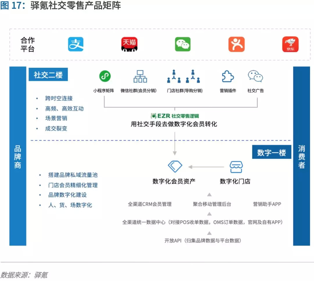Click the 门店社群 people-group icon
This screenshot has height=281, width=314.
pyautogui.click(x=185, y=76)
